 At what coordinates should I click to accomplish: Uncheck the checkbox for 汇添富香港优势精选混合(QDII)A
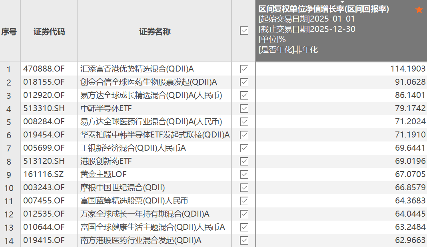pos(244,69)
